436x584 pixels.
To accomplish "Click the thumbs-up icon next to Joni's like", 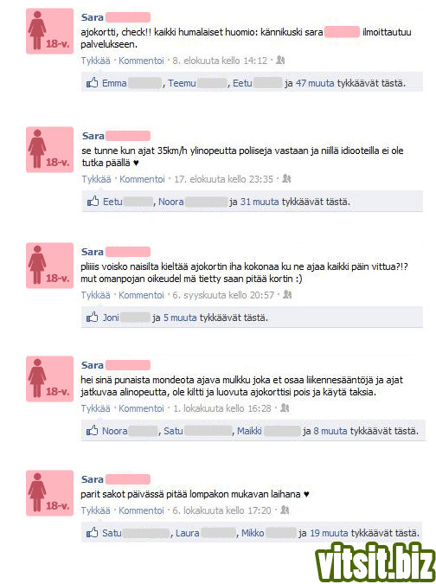I will (92, 317).
